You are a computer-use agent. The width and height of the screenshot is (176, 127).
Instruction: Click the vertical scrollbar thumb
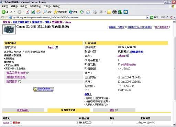tap(174, 68)
